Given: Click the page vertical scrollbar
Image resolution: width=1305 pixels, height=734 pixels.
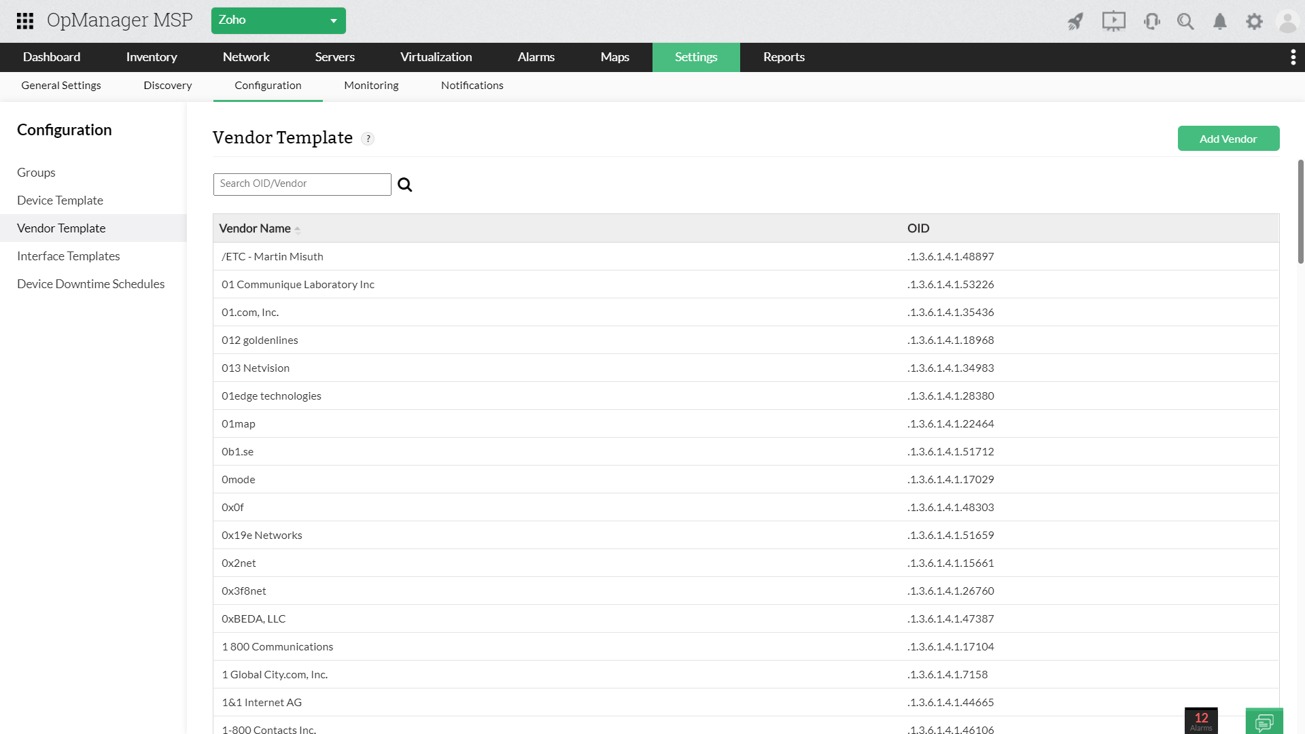Looking at the screenshot, I should coord(1300,211).
